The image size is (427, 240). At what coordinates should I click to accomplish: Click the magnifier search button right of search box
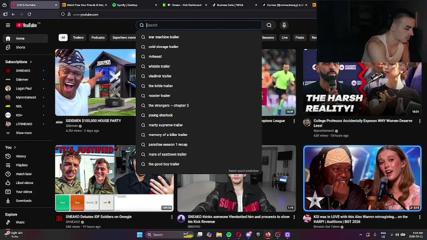(269, 25)
